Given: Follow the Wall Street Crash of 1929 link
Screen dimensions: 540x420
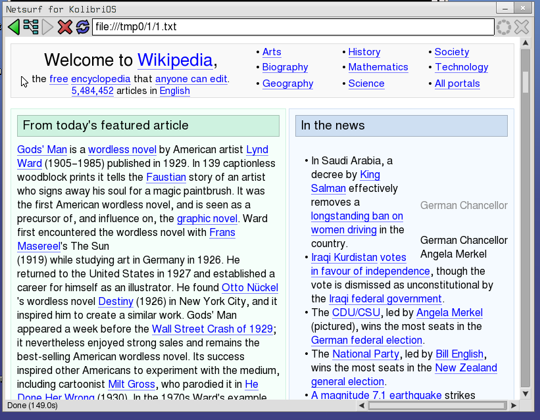Looking at the screenshot, I should [x=213, y=329].
